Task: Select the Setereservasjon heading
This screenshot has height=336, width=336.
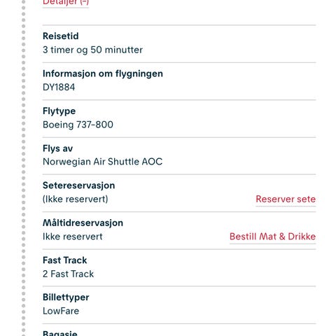Action: (79, 185)
